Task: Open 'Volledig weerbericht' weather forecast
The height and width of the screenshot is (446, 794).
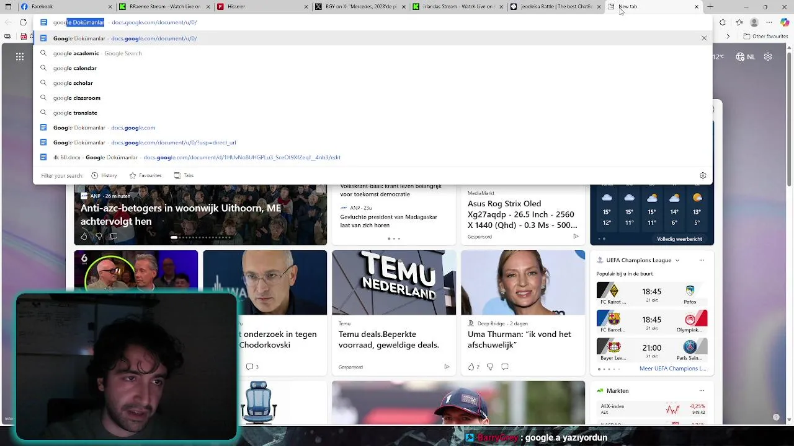Action: [679, 239]
